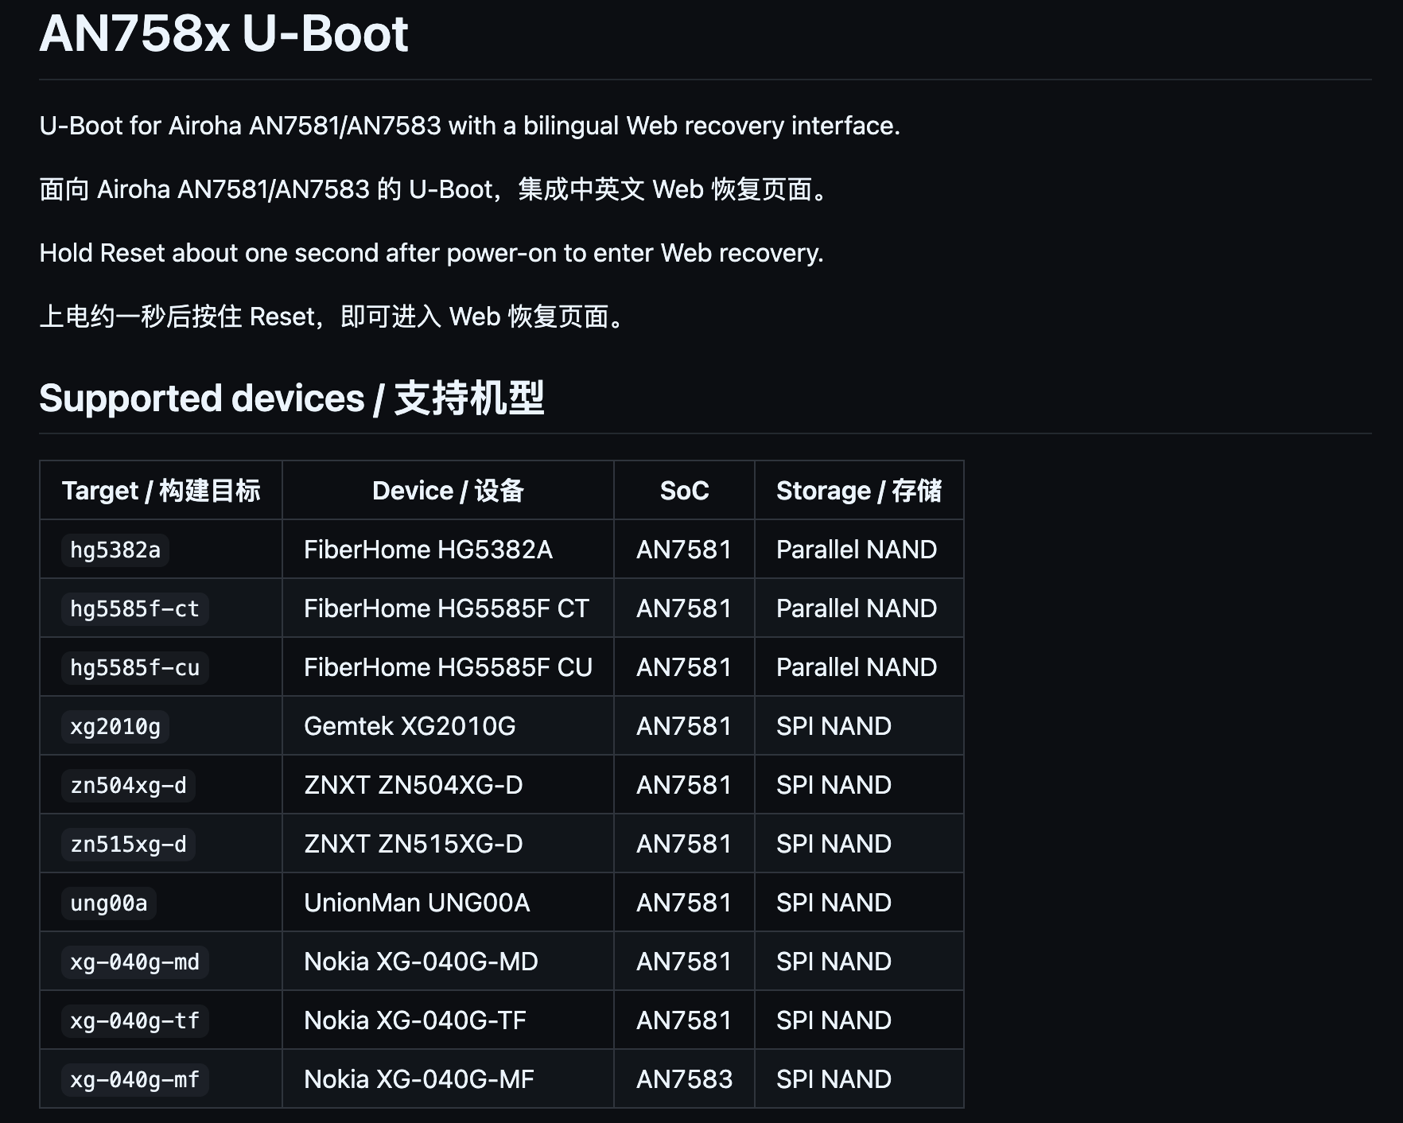Click the Chinese paragraph beginning "上电约一秒后"
The image size is (1403, 1123).
[x=333, y=317]
